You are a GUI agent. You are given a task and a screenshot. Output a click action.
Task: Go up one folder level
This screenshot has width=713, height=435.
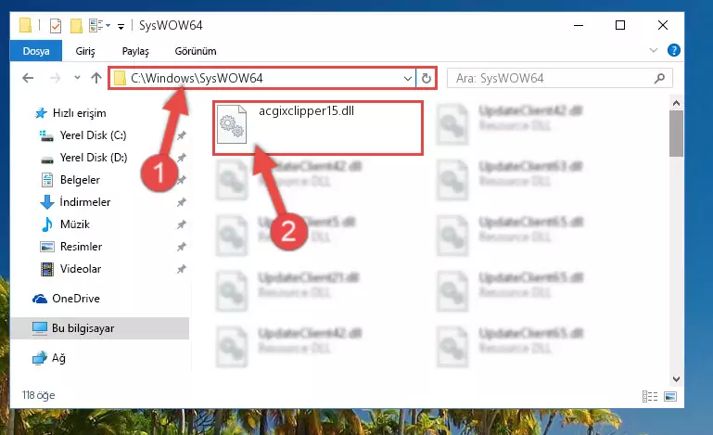(95, 78)
